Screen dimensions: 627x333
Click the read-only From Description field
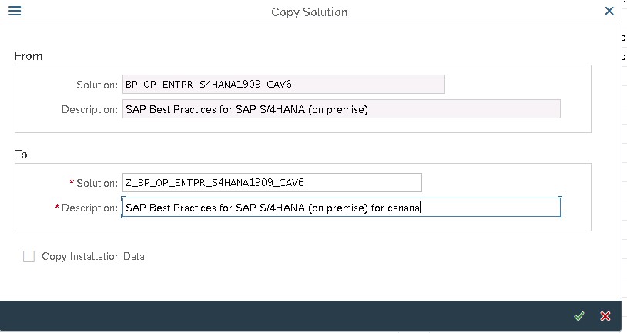tap(341, 109)
